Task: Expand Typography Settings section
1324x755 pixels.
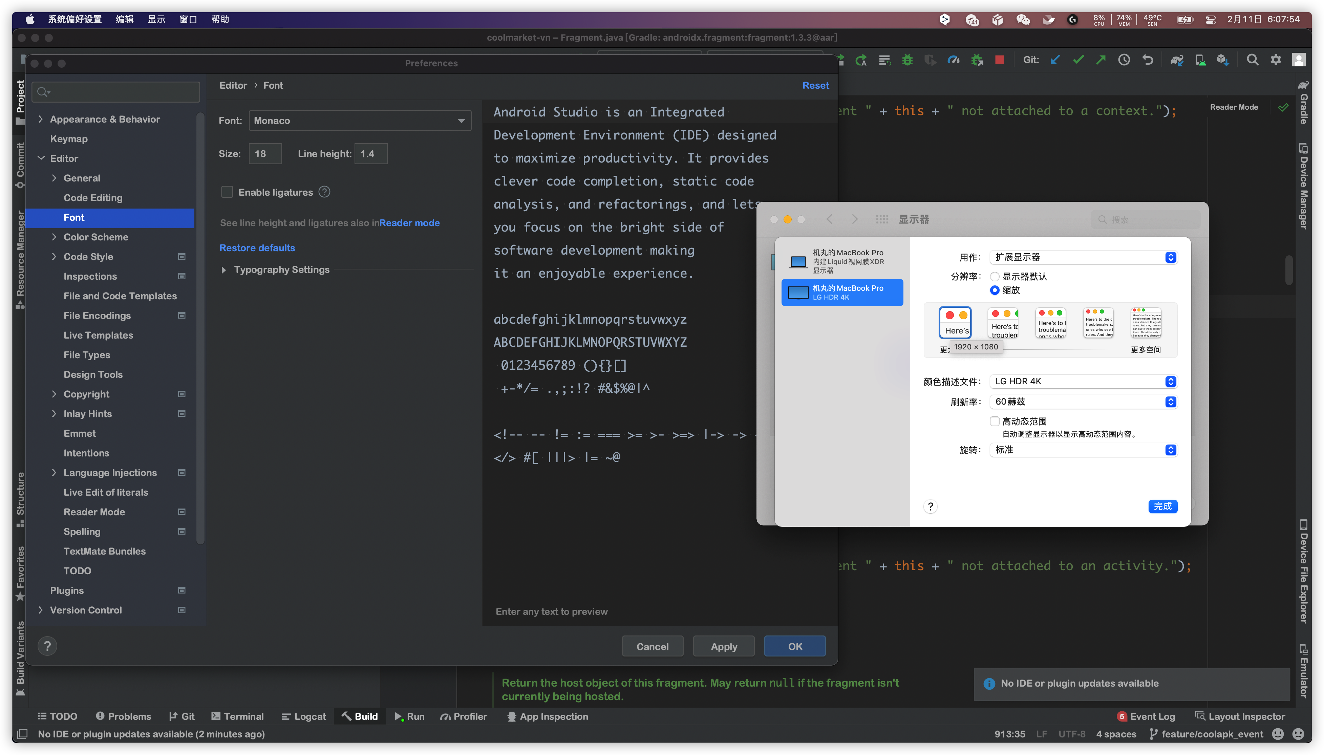Action: 223,269
